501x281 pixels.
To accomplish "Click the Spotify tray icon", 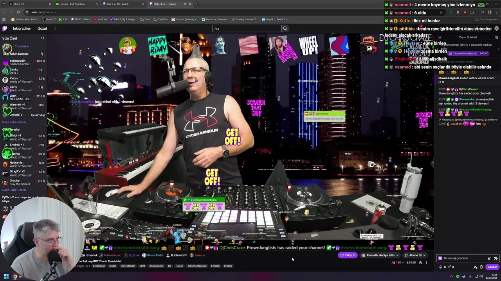I will (x=458, y=276).
